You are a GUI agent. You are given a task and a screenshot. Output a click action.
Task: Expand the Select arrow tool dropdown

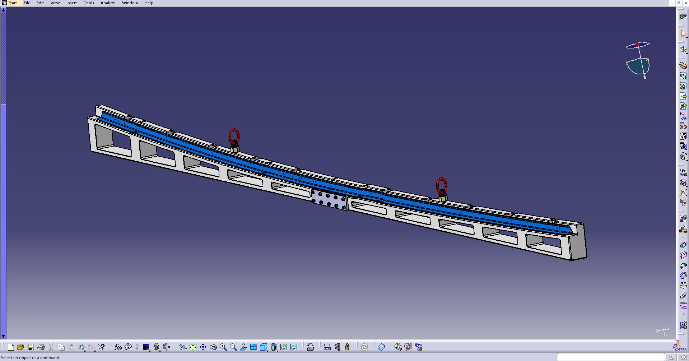point(687,37)
